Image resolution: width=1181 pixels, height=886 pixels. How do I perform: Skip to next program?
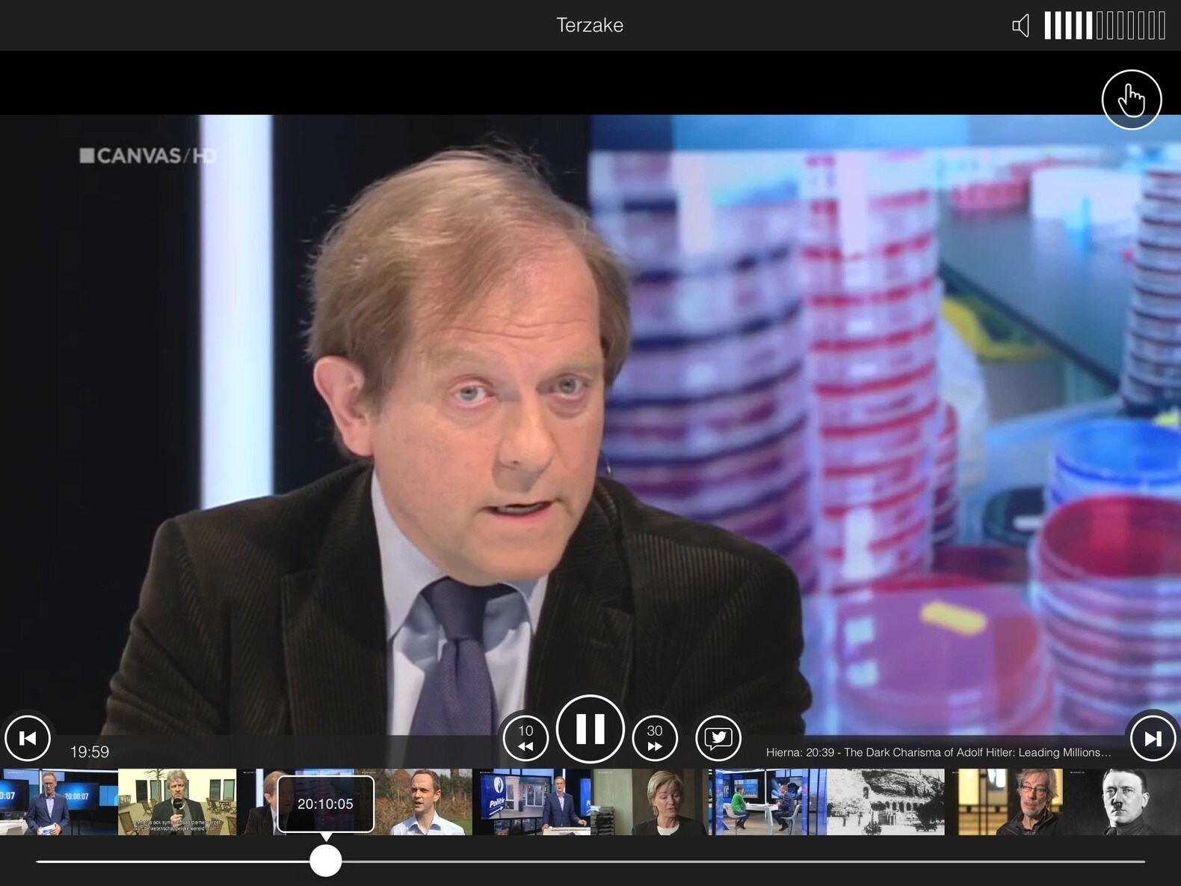(x=1153, y=738)
